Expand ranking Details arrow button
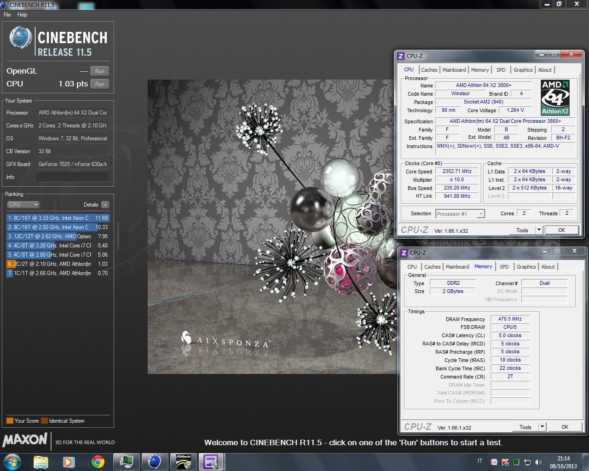Screen dimensions: 589x471 click(105, 205)
